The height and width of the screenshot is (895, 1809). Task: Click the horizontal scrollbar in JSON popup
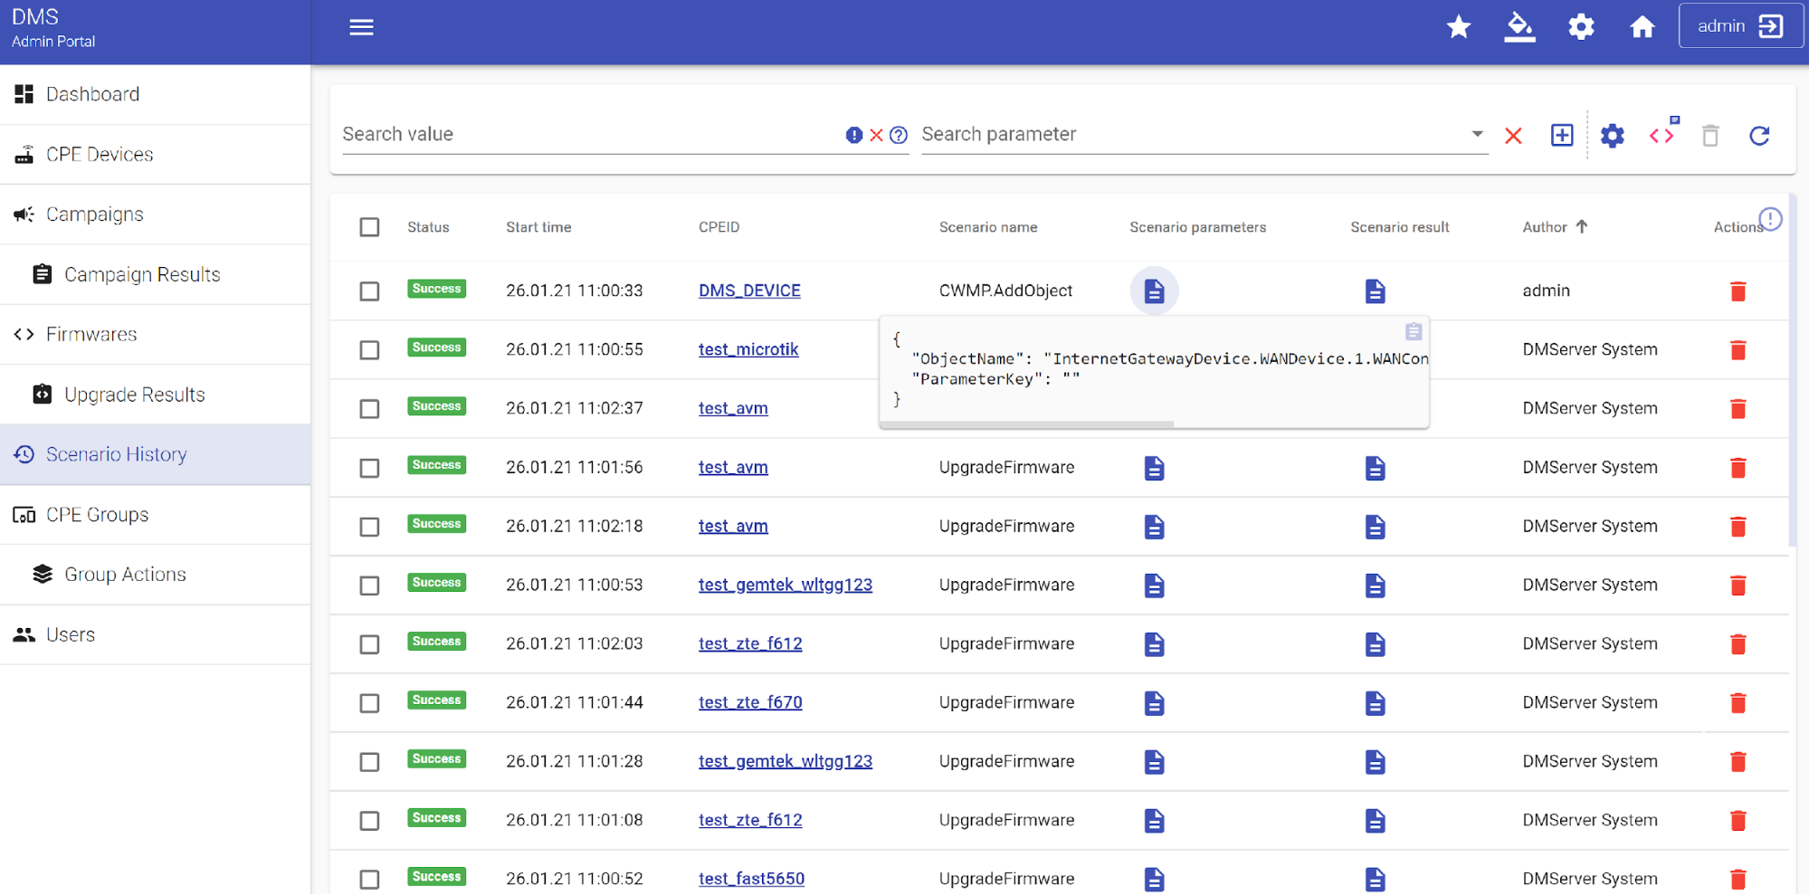pos(1027,424)
